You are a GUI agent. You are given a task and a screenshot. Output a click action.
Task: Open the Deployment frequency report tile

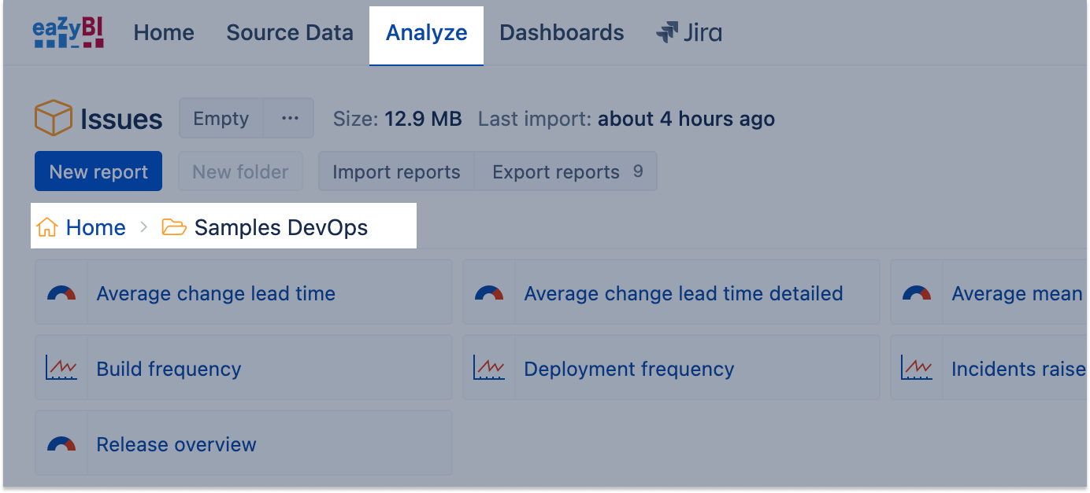(x=628, y=368)
